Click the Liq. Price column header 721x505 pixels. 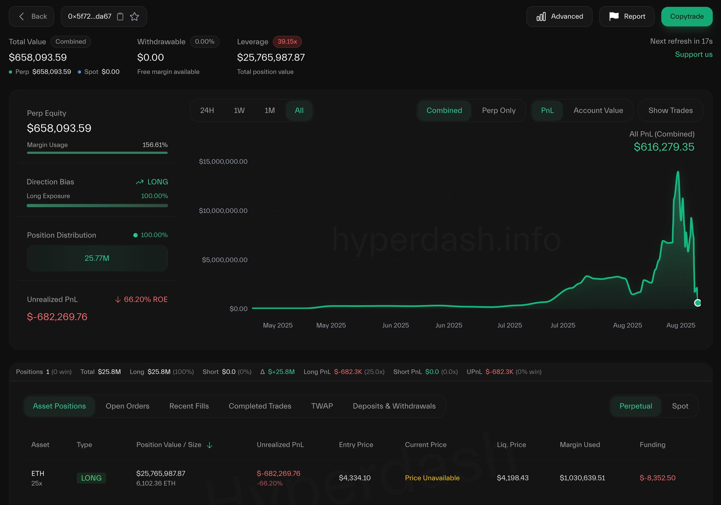pos(511,445)
